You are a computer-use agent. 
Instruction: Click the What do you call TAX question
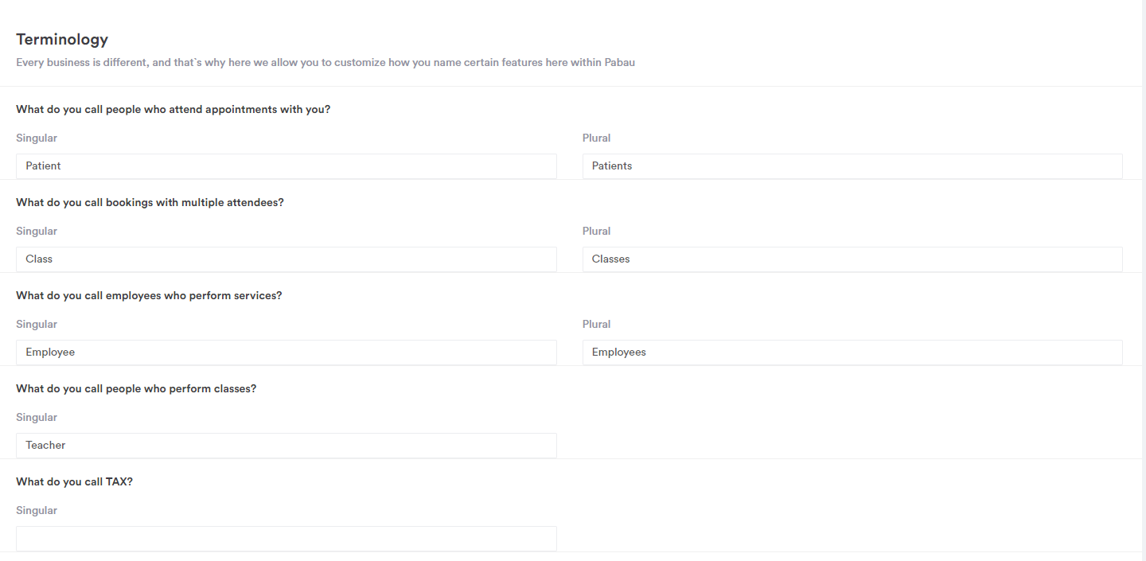[x=74, y=481]
